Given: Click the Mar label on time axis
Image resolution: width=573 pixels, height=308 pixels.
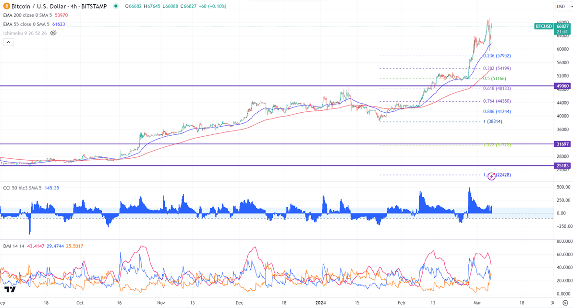Looking at the screenshot, I should point(477,303).
